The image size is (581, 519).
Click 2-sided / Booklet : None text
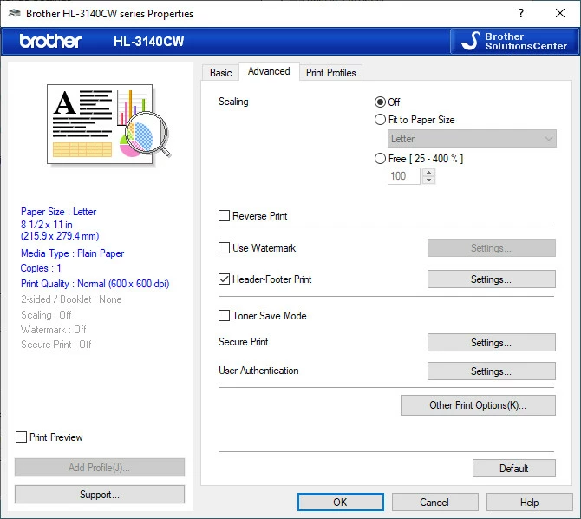tap(71, 299)
